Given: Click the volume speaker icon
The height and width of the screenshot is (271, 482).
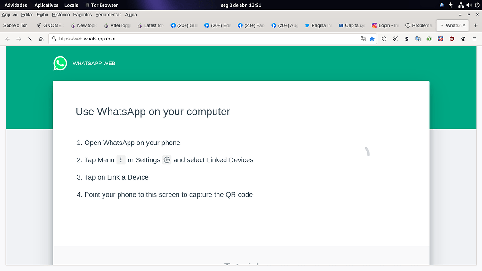Looking at the screenshot, I should (x=469, y=5).
